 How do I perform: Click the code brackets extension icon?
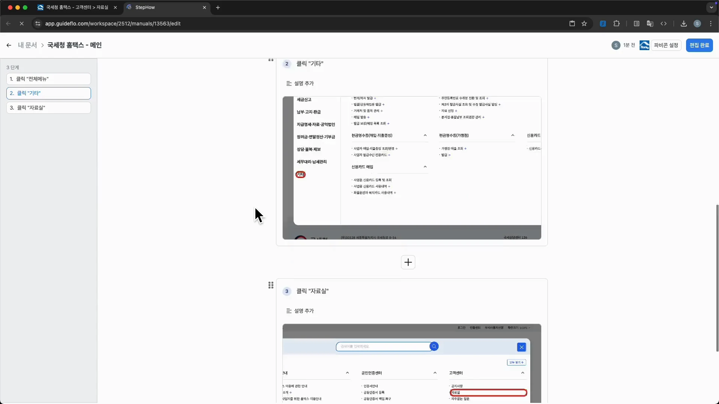coord(664,24)
